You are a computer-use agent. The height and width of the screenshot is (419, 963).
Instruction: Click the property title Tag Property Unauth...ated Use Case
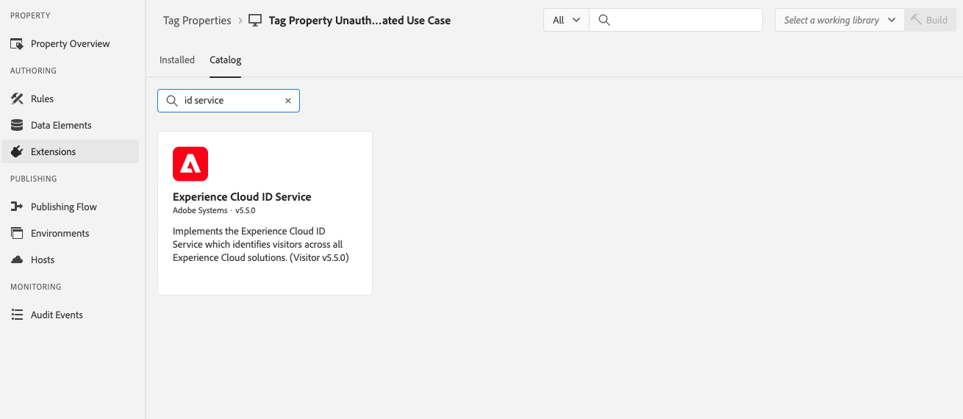pos(359,21)
